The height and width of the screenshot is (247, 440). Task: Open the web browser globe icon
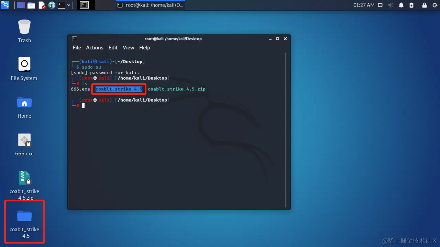point(52,5)
